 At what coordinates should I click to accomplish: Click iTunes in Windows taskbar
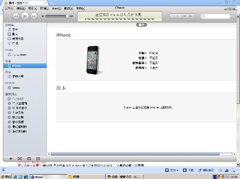point(48,177)
